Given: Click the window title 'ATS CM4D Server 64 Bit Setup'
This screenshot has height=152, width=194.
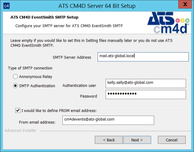Looking at the screenshot, I should 97,6.
